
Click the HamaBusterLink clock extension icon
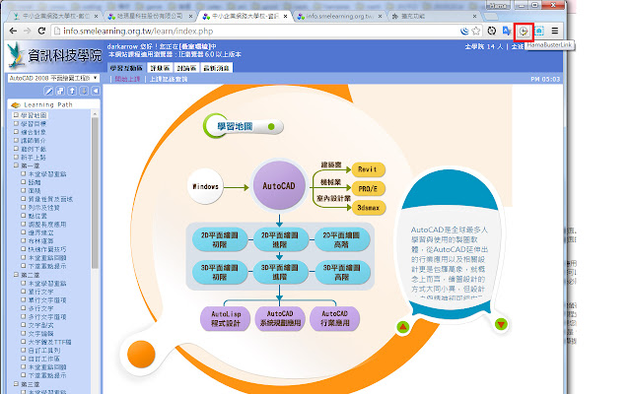point(524,32)
